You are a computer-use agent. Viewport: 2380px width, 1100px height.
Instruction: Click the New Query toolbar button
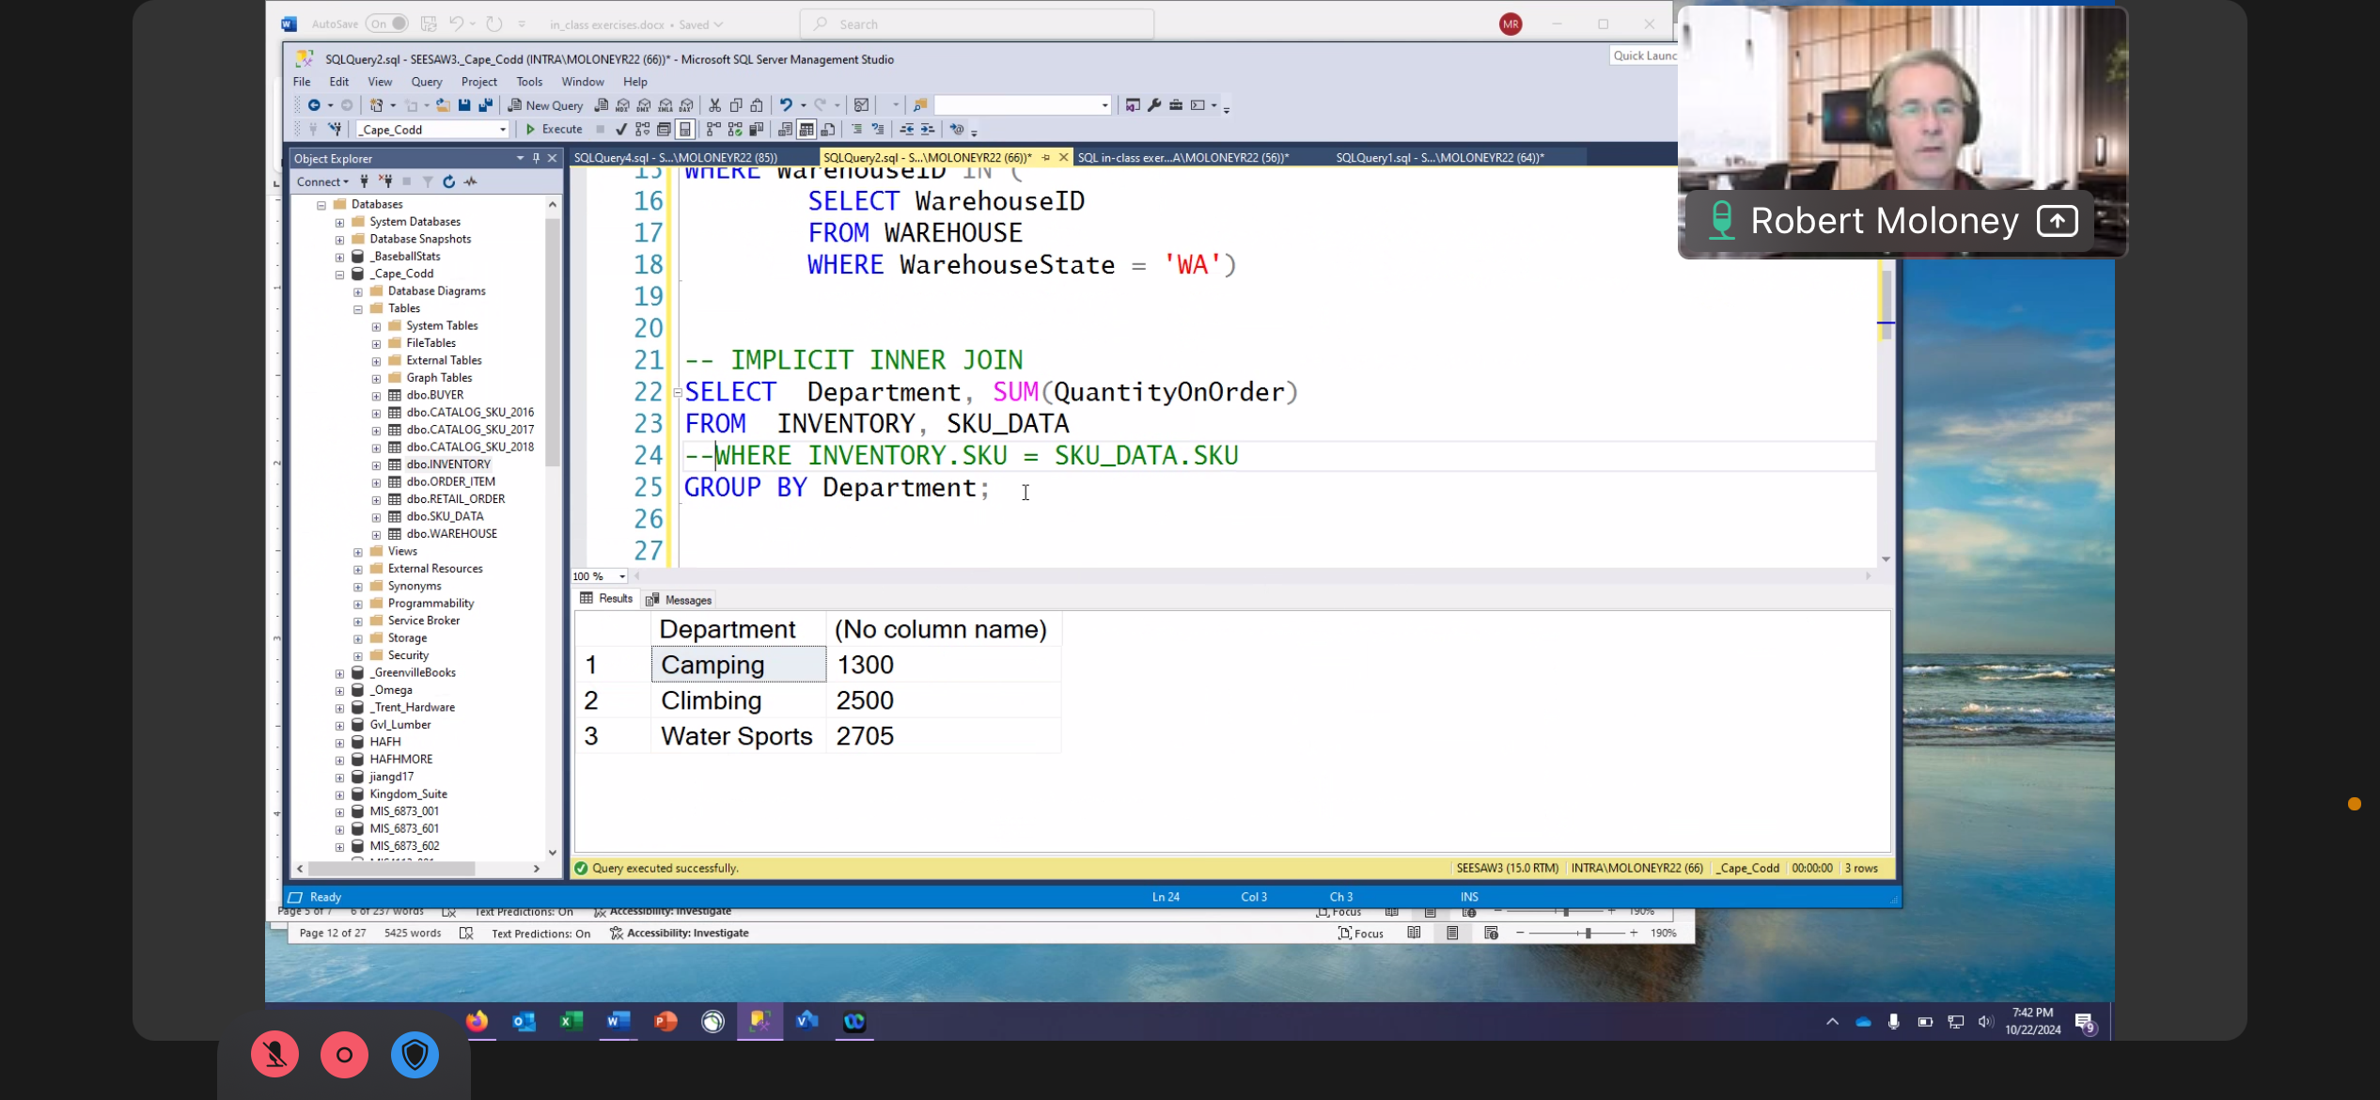click(x=546, y=105)
